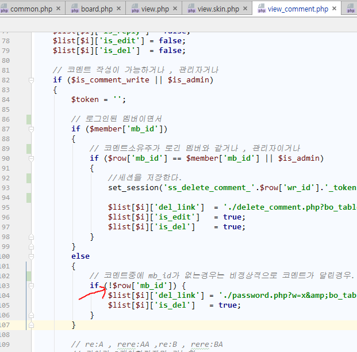Viewport: 357px width, 352px height.
Task: Click true value on line 97
Action: [232, 227]
